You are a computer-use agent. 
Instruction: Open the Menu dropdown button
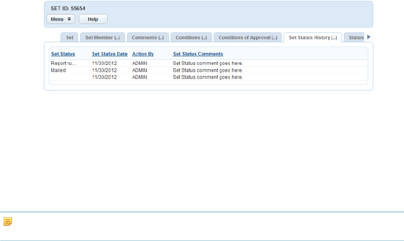point(61,19)
